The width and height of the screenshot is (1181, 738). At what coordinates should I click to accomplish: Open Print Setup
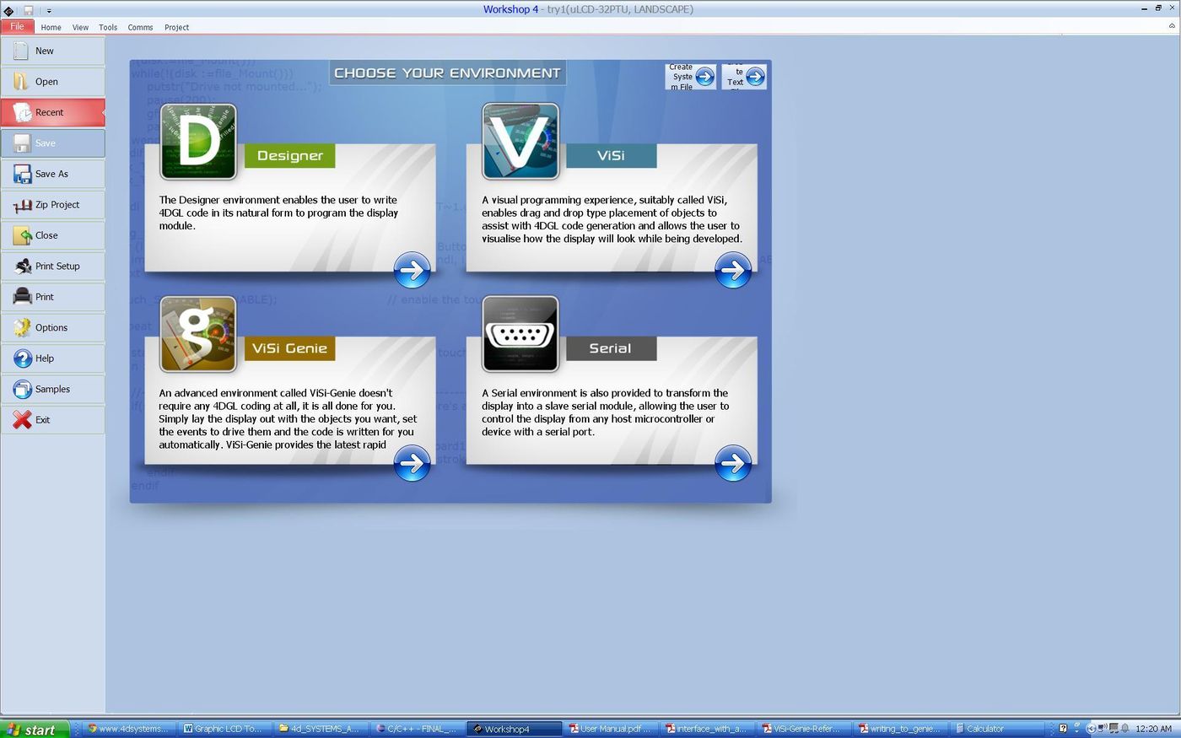click(53, 267)
